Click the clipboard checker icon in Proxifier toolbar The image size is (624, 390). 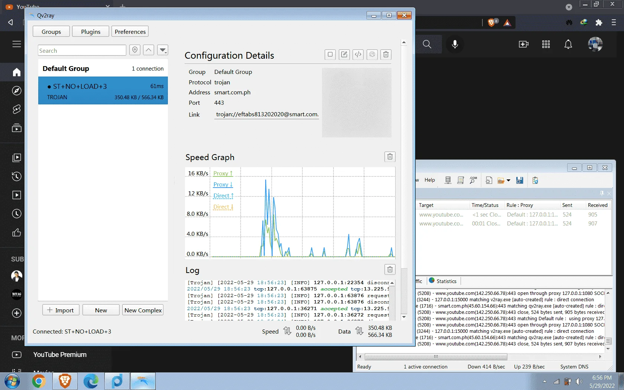[535, 180]
